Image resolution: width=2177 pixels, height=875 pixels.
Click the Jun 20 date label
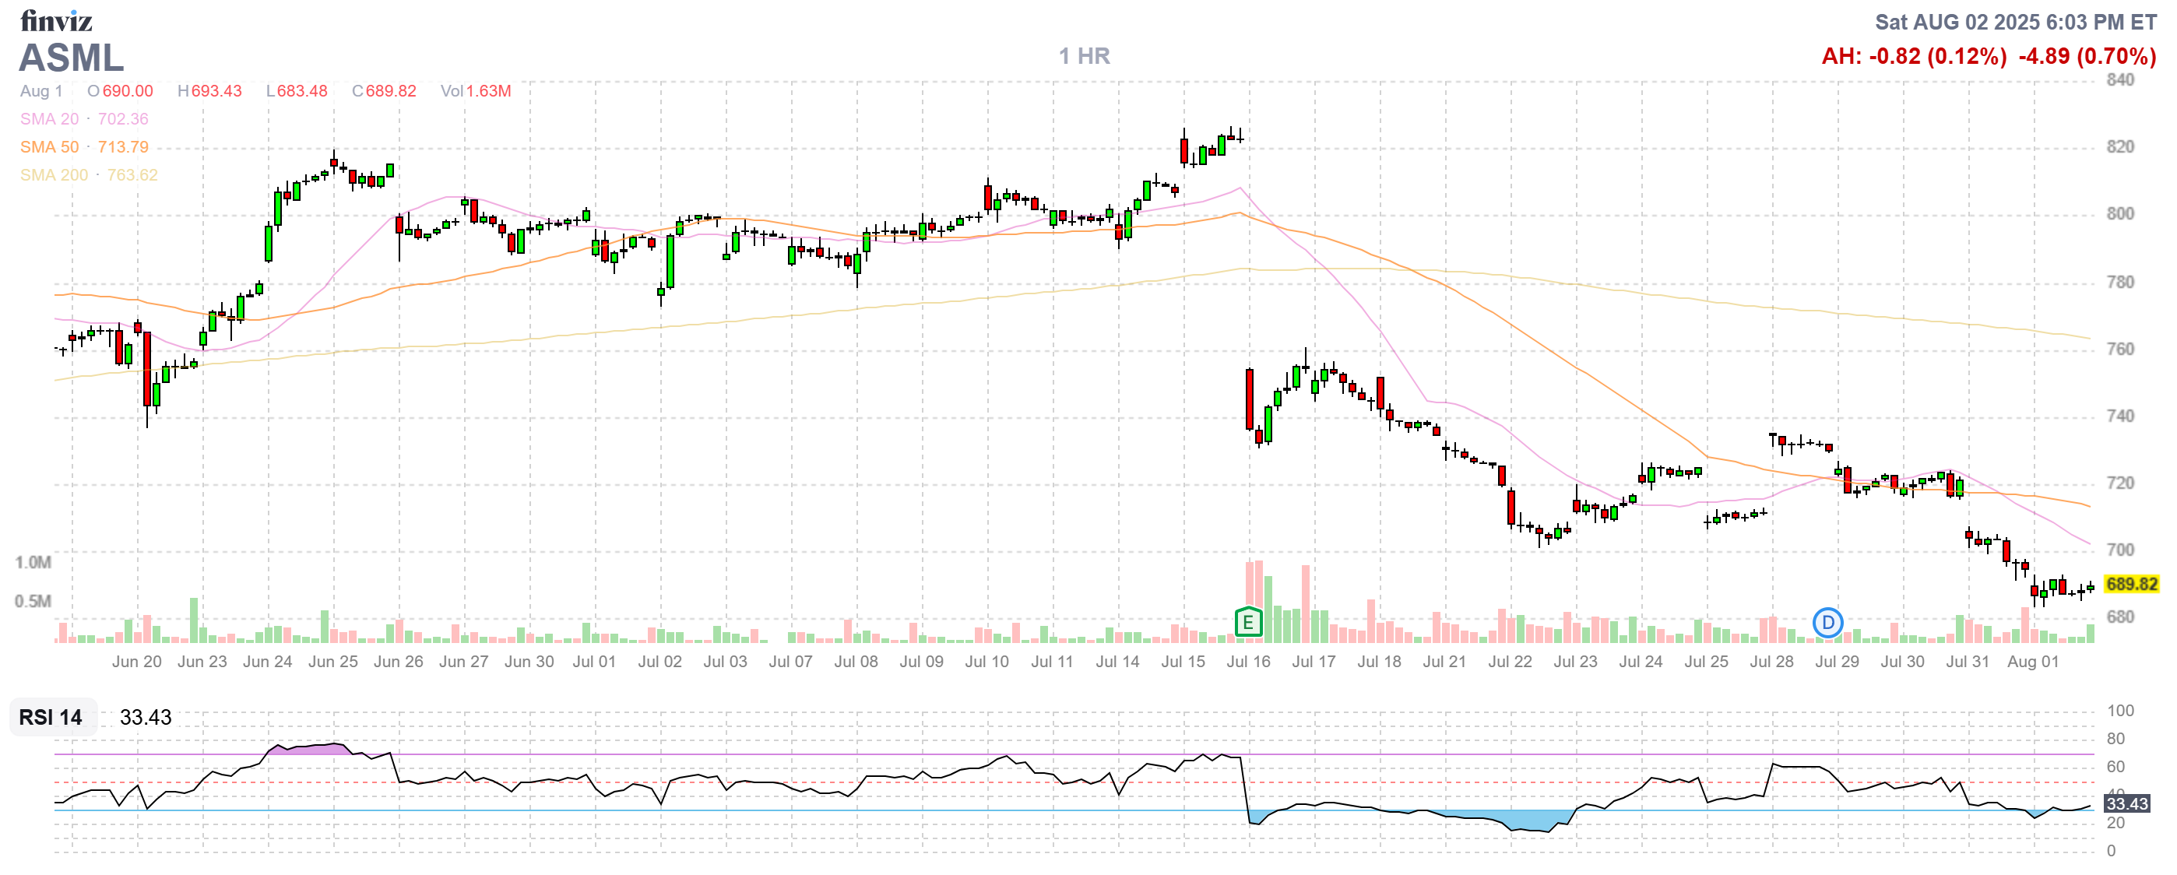pyautogui.click(x=136, y=662)
